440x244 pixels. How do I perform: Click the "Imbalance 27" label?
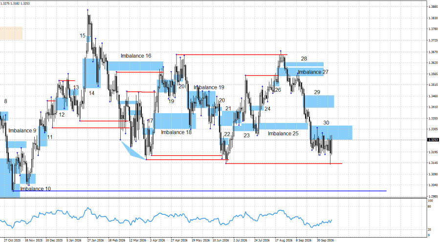tap(313, 72)
